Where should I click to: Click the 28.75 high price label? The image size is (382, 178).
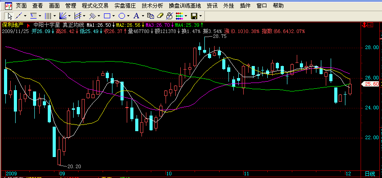[x=220, y=37]
